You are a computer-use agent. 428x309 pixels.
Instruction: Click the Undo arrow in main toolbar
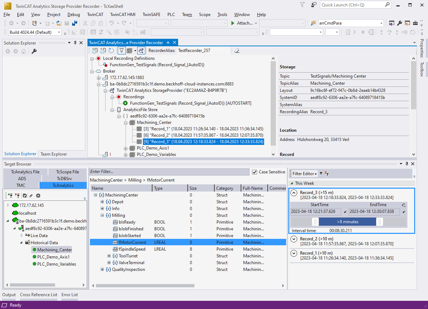click(x=112, y=23)
